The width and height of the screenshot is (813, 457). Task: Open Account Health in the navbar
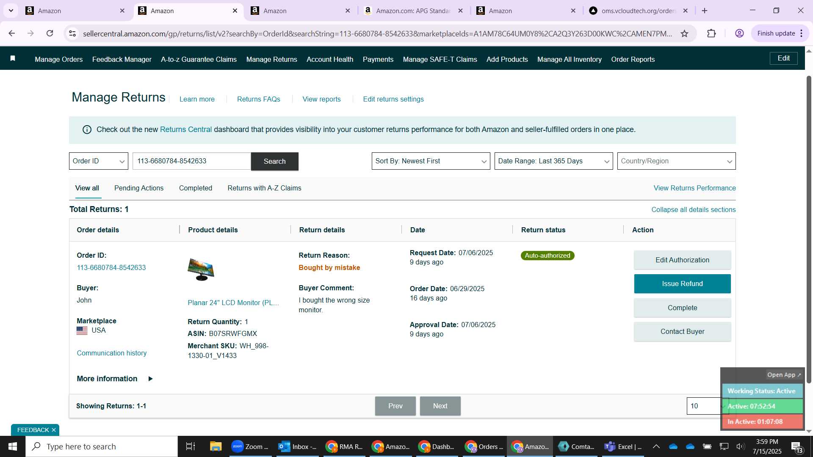[330, 60]
